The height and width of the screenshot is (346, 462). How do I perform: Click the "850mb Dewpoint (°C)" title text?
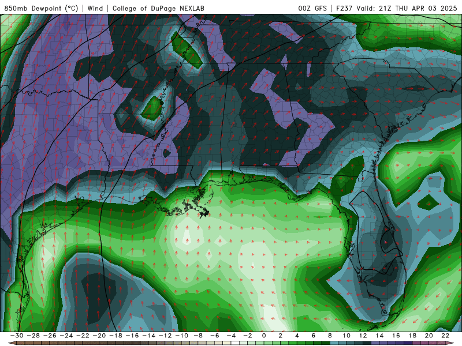[x=41, y=8]
